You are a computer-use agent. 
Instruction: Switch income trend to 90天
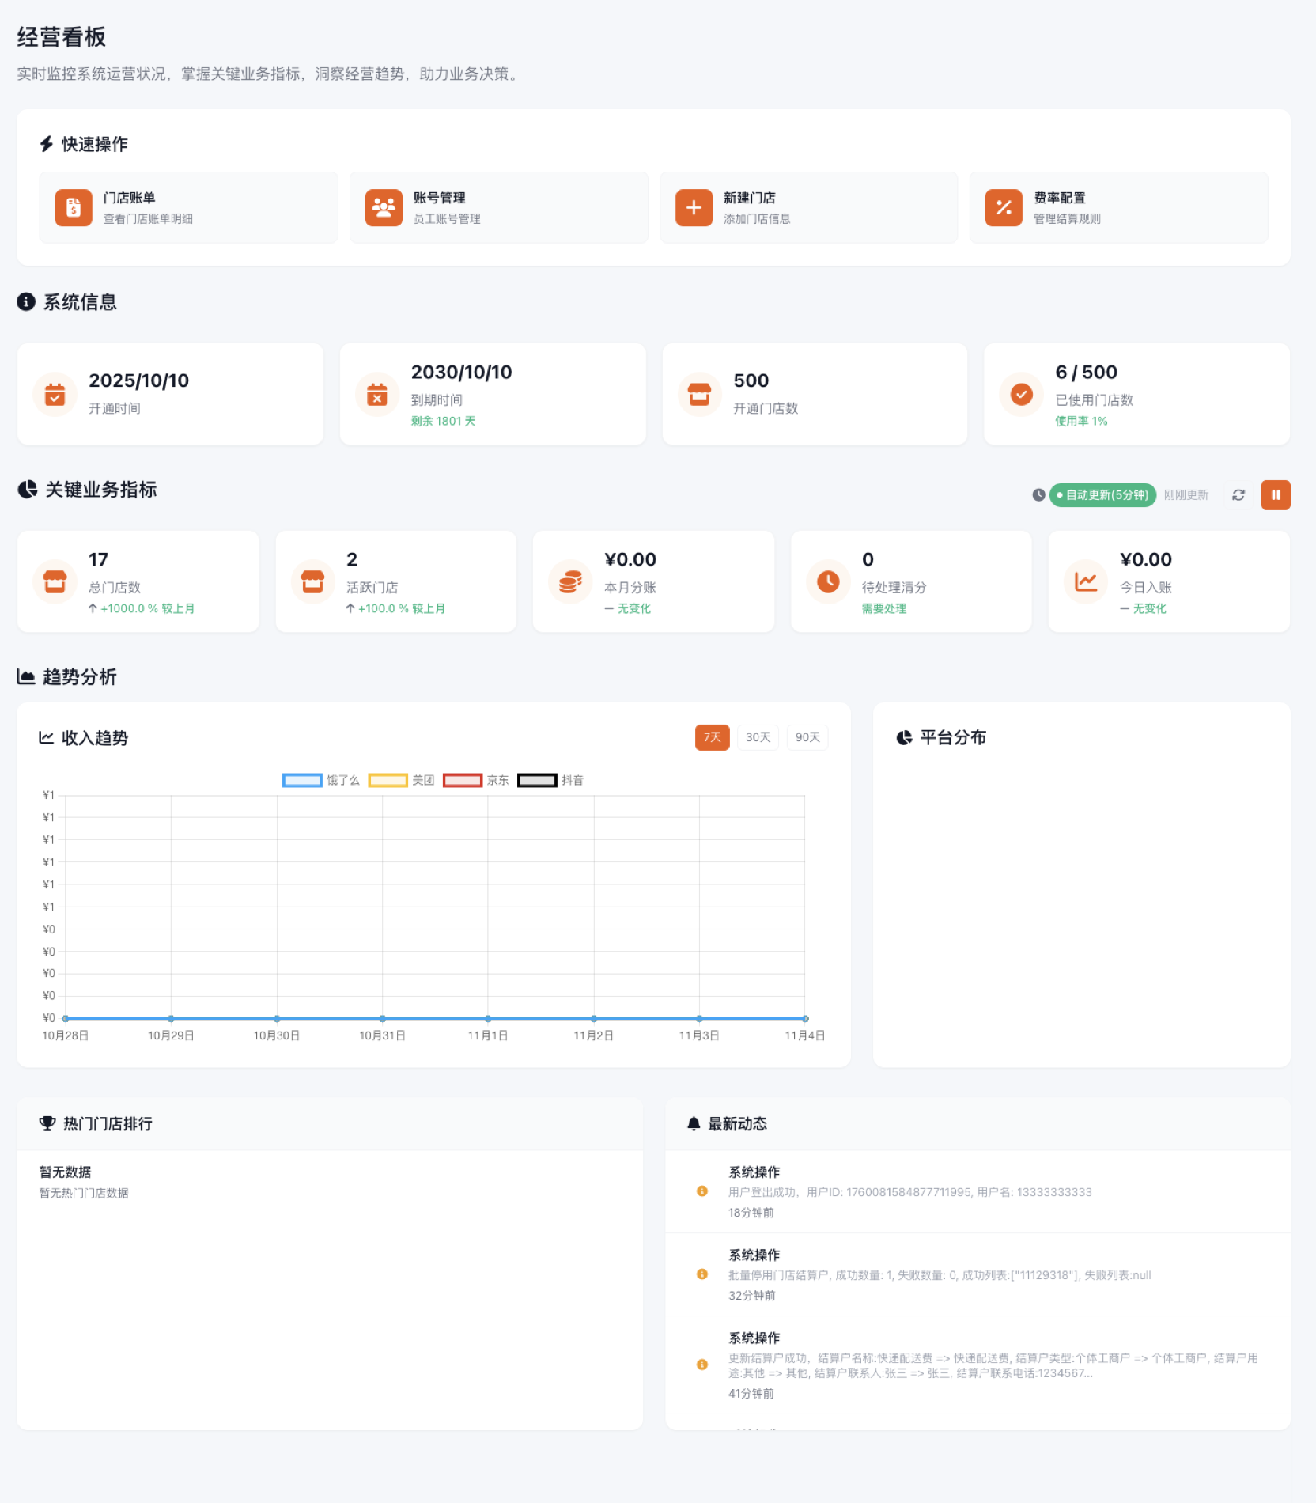(807, 737)
